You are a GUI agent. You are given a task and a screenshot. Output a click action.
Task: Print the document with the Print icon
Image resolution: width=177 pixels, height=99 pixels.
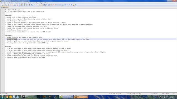(x=15, y=5)
